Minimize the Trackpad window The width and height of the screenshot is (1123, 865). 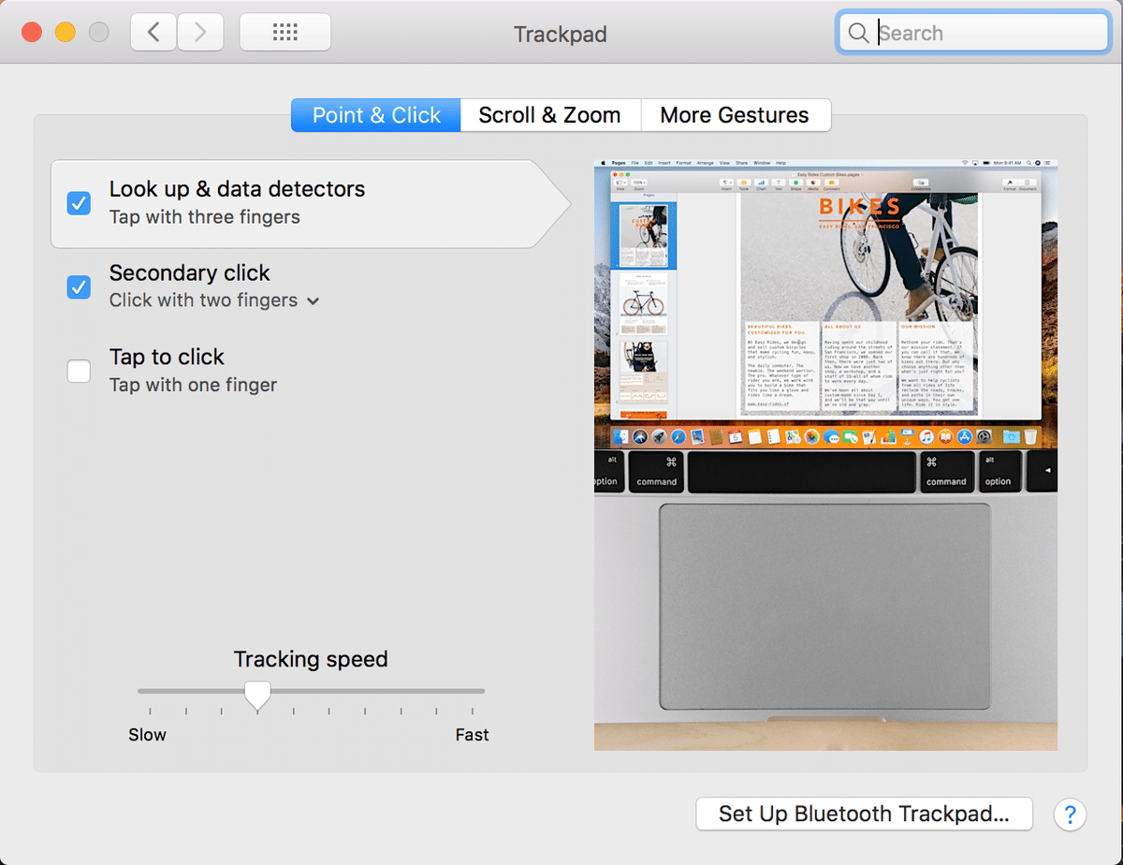point(66,33)
